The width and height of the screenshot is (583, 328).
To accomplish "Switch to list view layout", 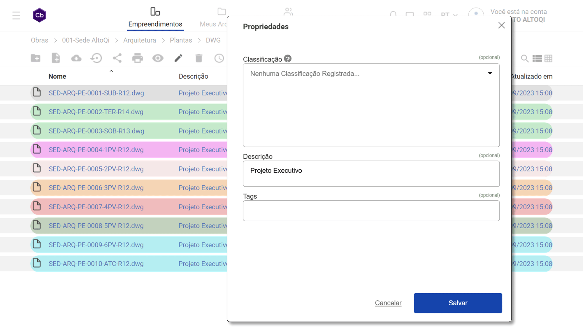I will [537, 59].
